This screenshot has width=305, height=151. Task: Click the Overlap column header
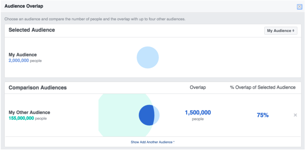point(198,88)
